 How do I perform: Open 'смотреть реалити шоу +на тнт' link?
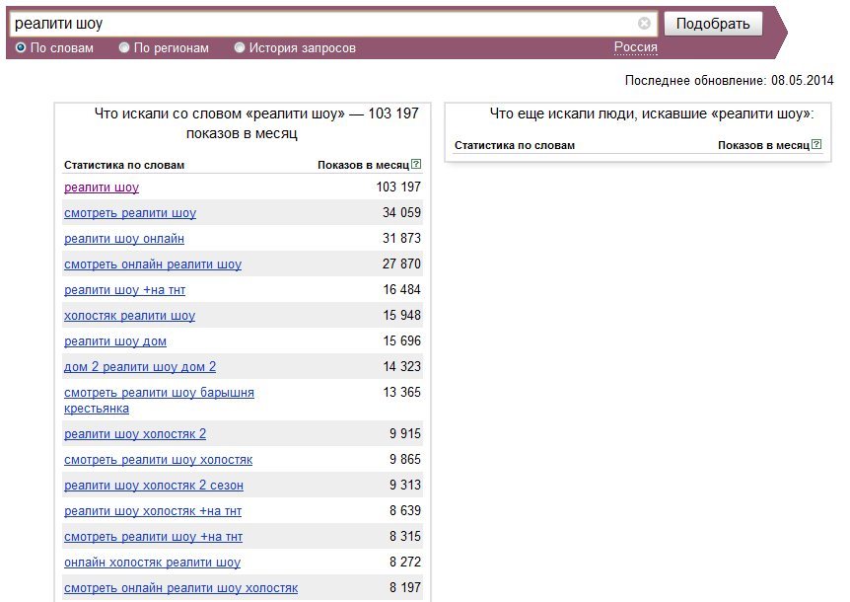(154, 537)
